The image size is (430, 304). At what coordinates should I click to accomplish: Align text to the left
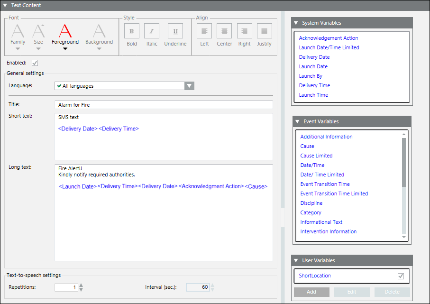(204, 31)
